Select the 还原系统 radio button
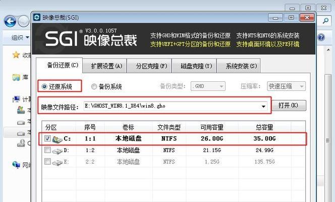 pos(44,86)
